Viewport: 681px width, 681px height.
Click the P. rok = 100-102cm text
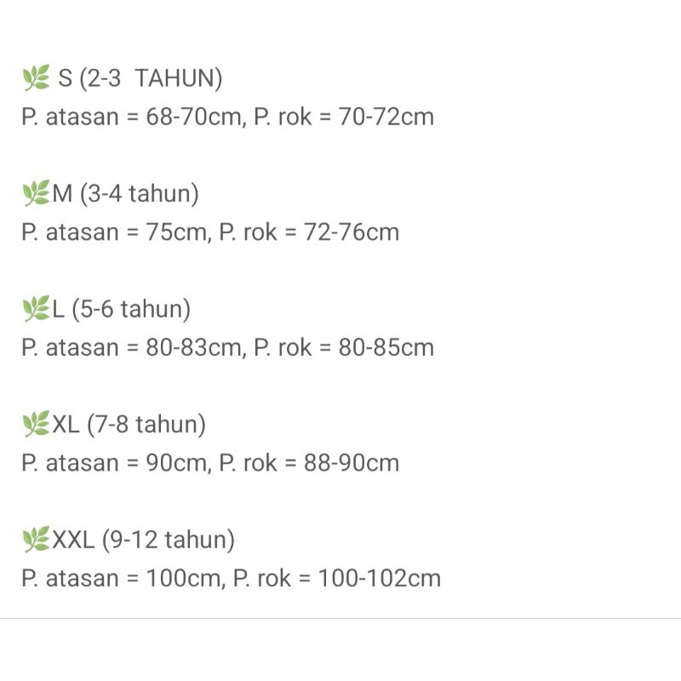click(337, 579)
